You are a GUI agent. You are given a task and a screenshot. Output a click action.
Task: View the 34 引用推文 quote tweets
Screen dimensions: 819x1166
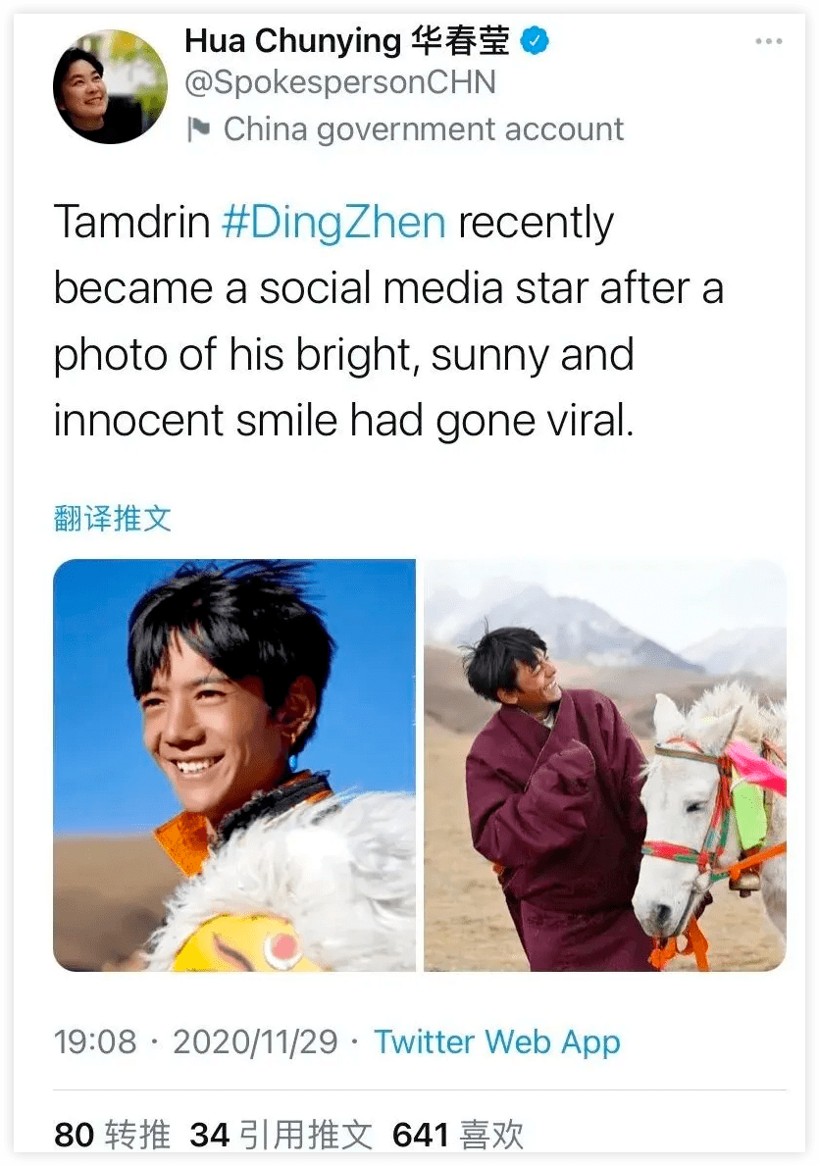pos(282,1136)
